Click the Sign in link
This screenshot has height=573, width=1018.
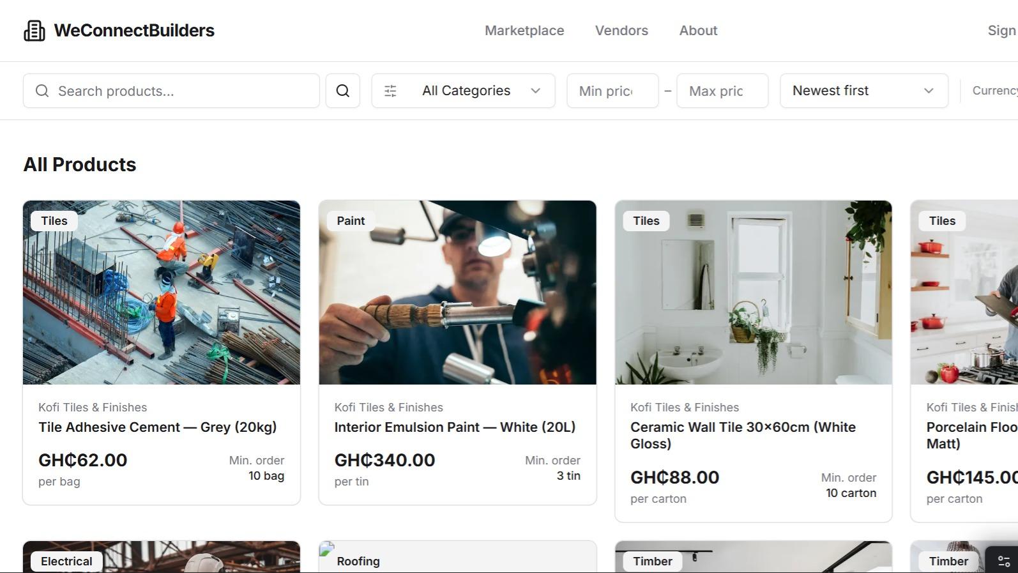(1001, 31)
